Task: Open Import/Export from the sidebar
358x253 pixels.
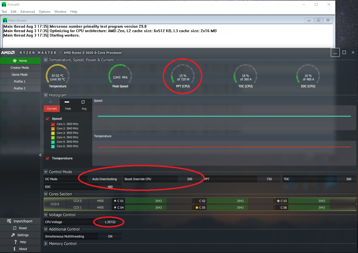Action: click(9, 221)
